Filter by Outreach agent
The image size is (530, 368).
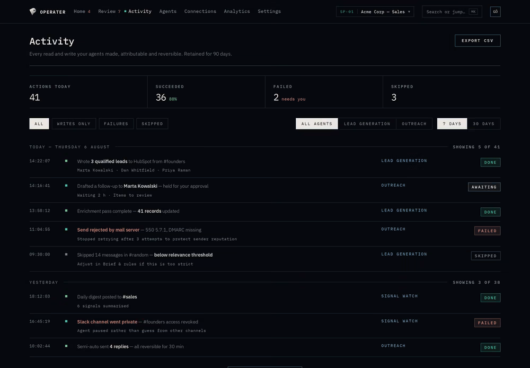(x=414, y=124)
